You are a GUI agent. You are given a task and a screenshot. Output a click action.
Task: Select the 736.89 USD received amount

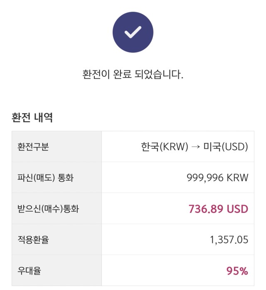coord(218,209)
